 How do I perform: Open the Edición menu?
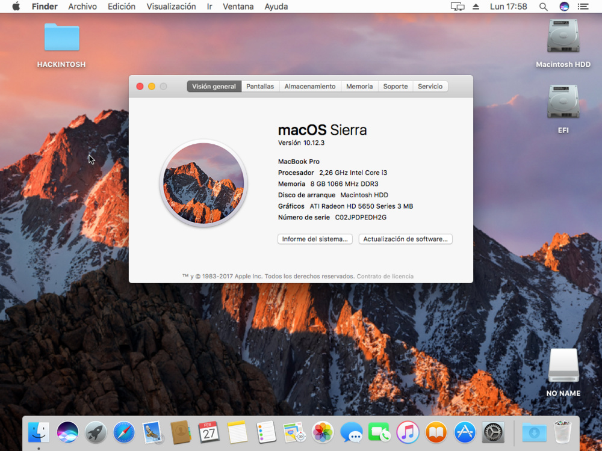(122, 7)
